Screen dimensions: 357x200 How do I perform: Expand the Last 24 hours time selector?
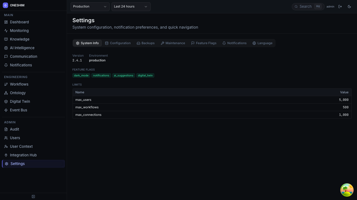pos(131,6)
